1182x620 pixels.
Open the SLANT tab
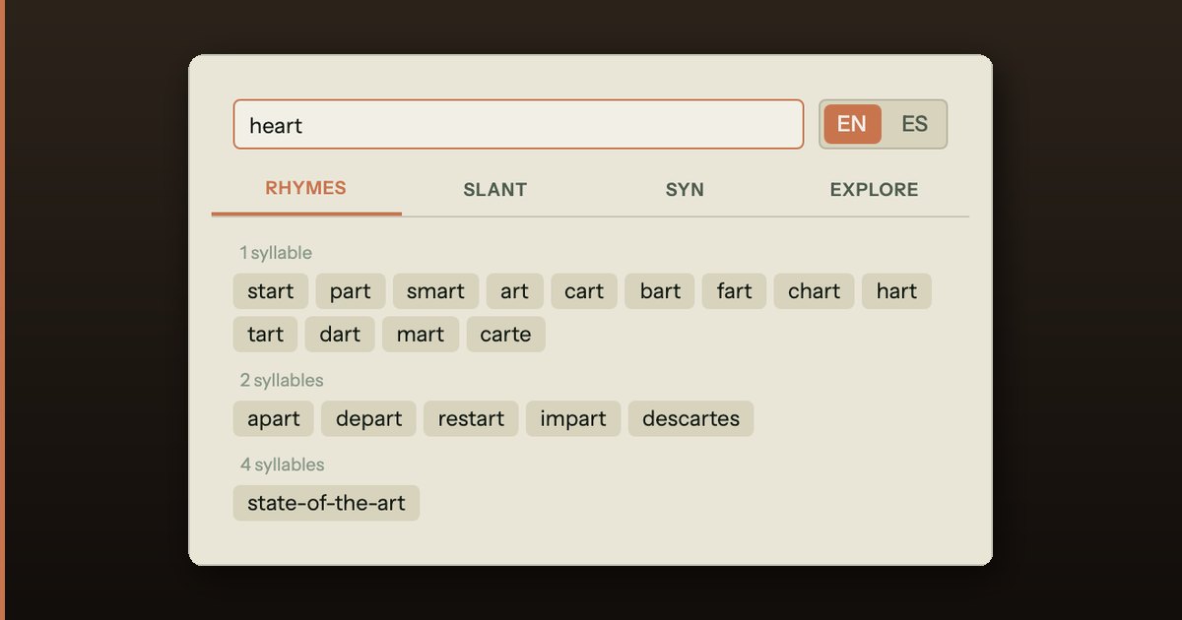pos(495,190)
